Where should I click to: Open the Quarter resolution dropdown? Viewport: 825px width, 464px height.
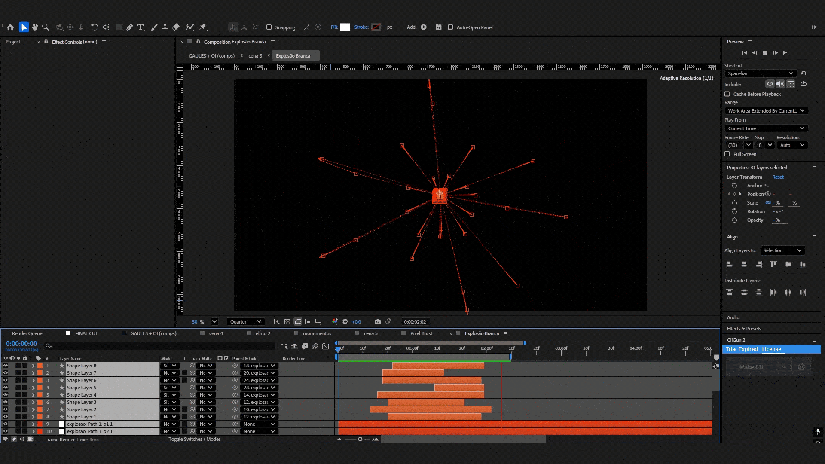click(245, 321)
